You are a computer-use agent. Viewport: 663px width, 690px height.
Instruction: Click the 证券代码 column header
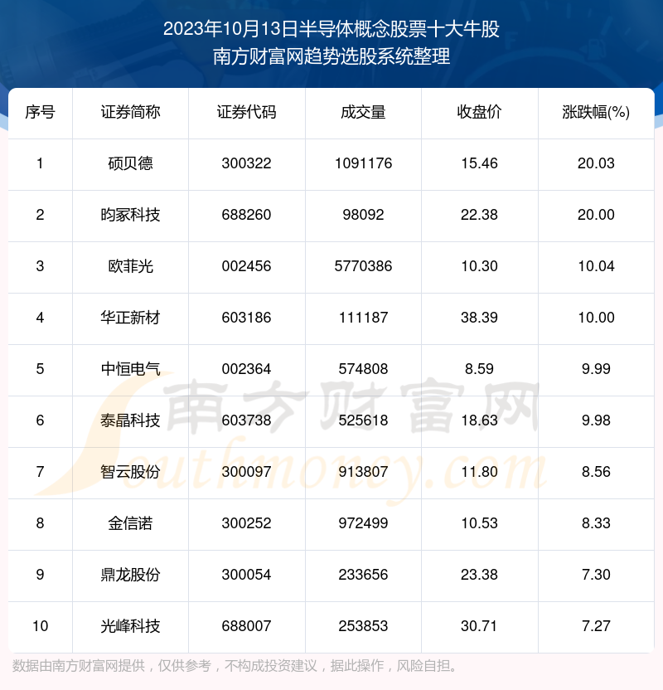(247, 112)
